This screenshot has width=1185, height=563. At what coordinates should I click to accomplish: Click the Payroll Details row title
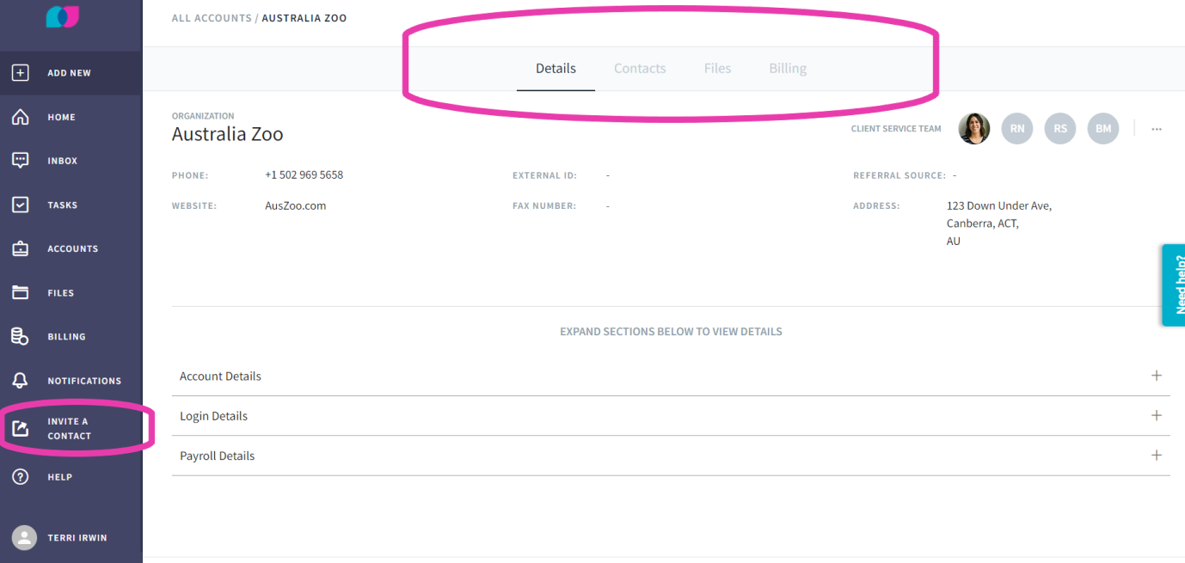tap(217, 456)
